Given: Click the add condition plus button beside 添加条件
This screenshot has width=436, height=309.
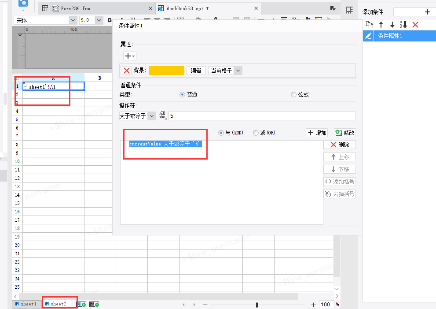Looking at the screenshot, I should [x=427, y=12].
